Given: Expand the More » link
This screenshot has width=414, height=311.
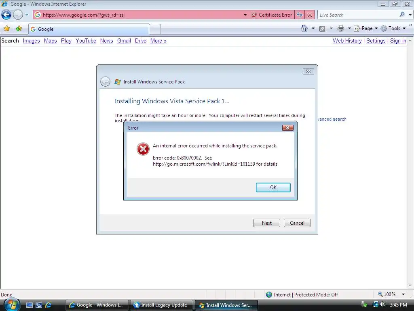Looking at the screenshot, I should pos(158,41).
